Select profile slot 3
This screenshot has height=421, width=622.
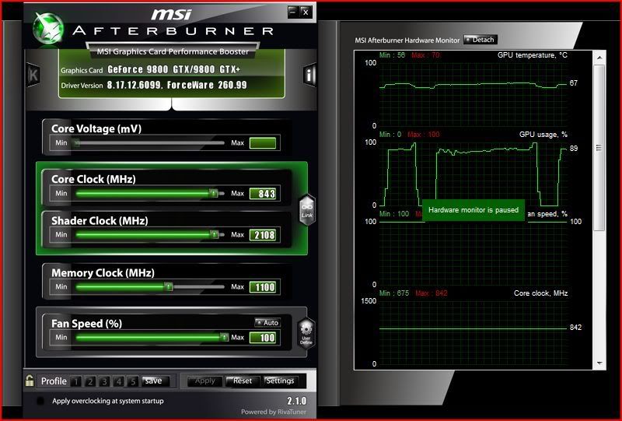click(104, 381)
